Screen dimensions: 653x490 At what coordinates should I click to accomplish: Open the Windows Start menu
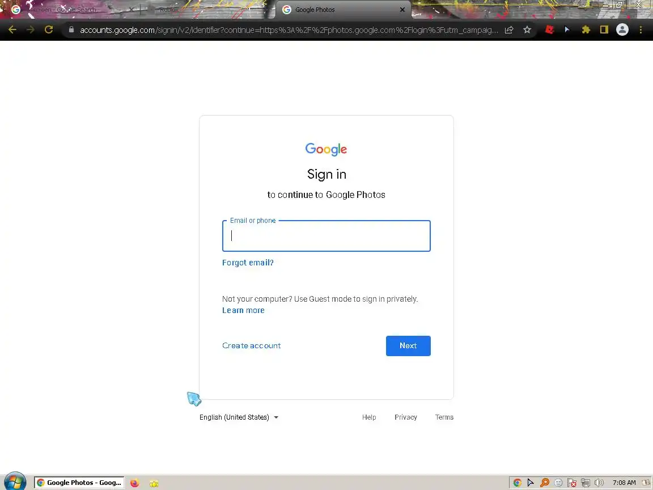(x=15, y=482)
